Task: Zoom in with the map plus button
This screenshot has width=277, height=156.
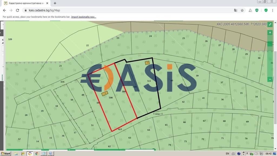Action: click(x=270, y=33)
